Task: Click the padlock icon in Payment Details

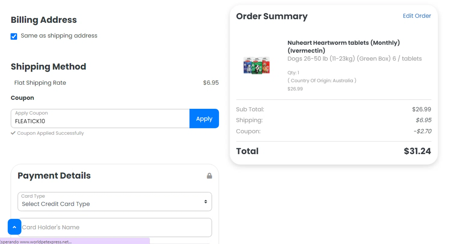Action: [x=209, y=176]
